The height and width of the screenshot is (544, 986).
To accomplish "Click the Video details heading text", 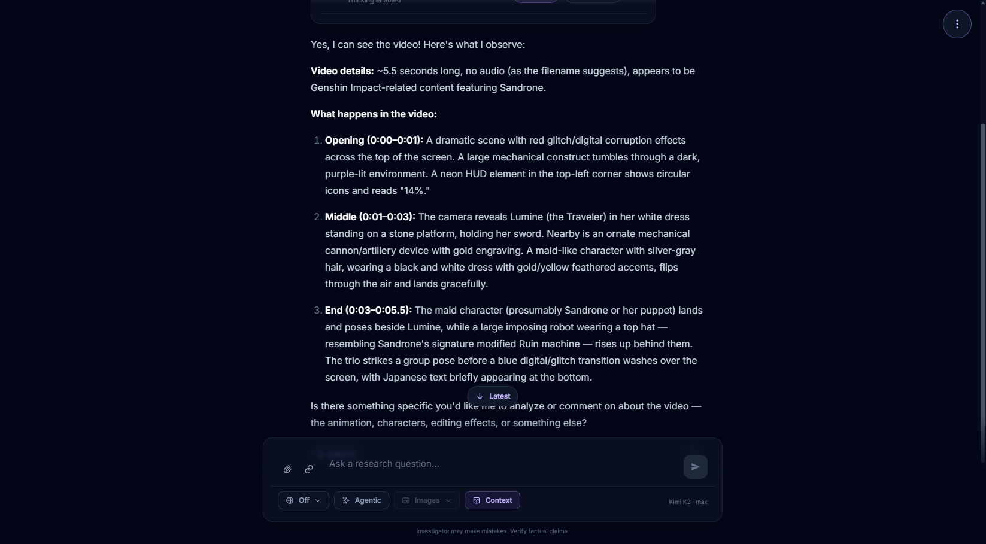I will point(342,71).
